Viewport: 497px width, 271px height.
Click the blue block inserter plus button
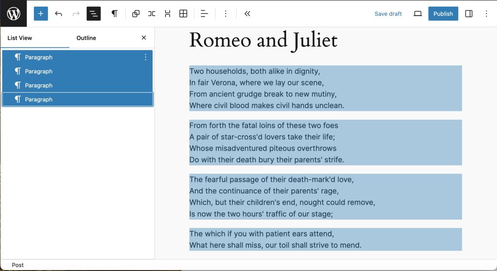(x=41, y=14)
